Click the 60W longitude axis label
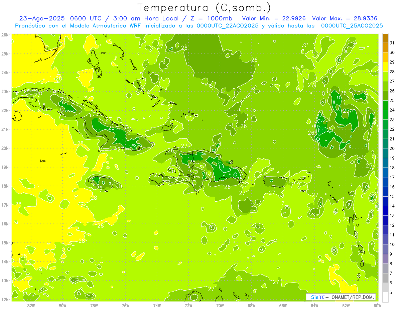 [x=378, y=305]
